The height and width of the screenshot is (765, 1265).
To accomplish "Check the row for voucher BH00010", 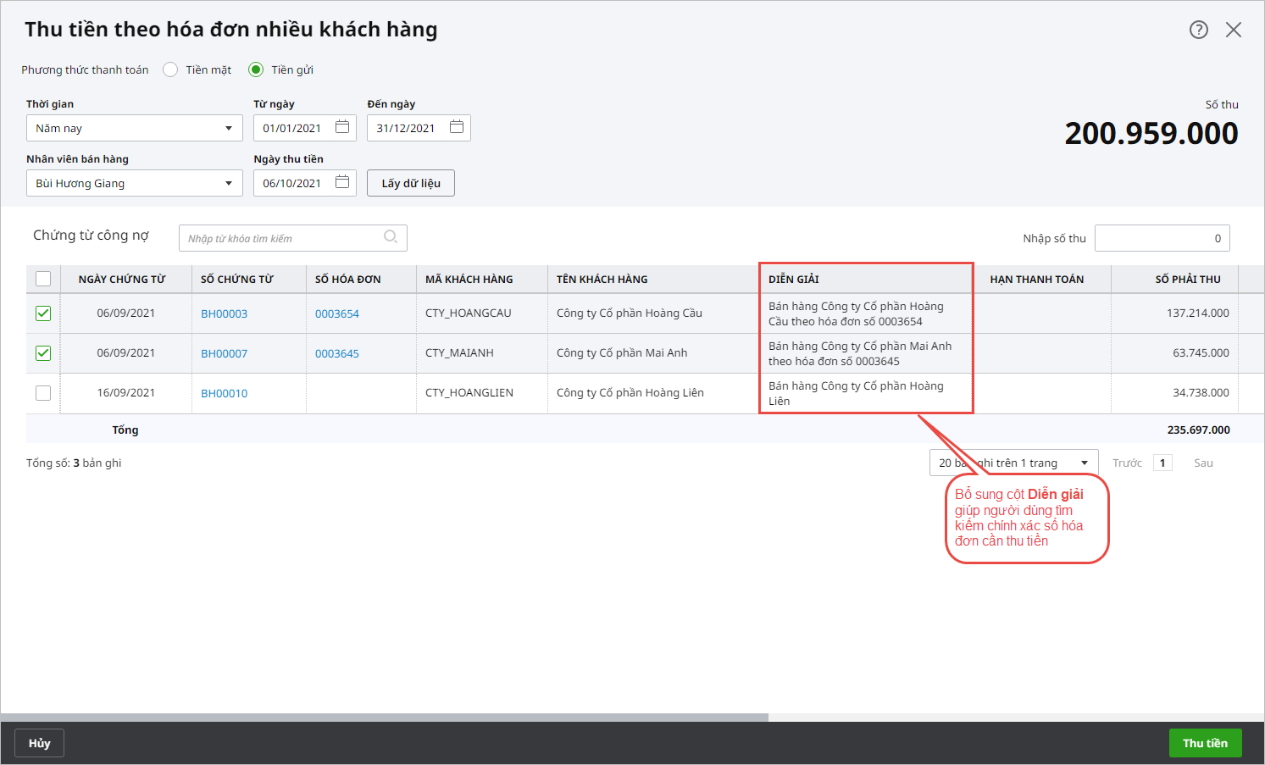I will pos(43,393).
